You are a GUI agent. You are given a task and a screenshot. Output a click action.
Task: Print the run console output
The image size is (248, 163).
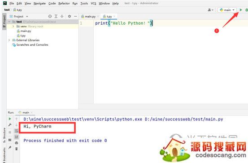[16, 143]
